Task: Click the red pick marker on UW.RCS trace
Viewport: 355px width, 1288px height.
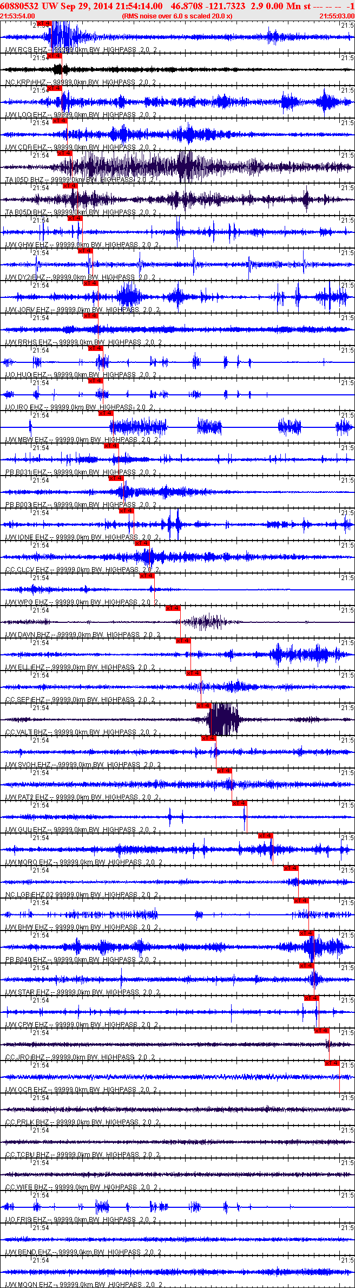Action: (45, 23)
